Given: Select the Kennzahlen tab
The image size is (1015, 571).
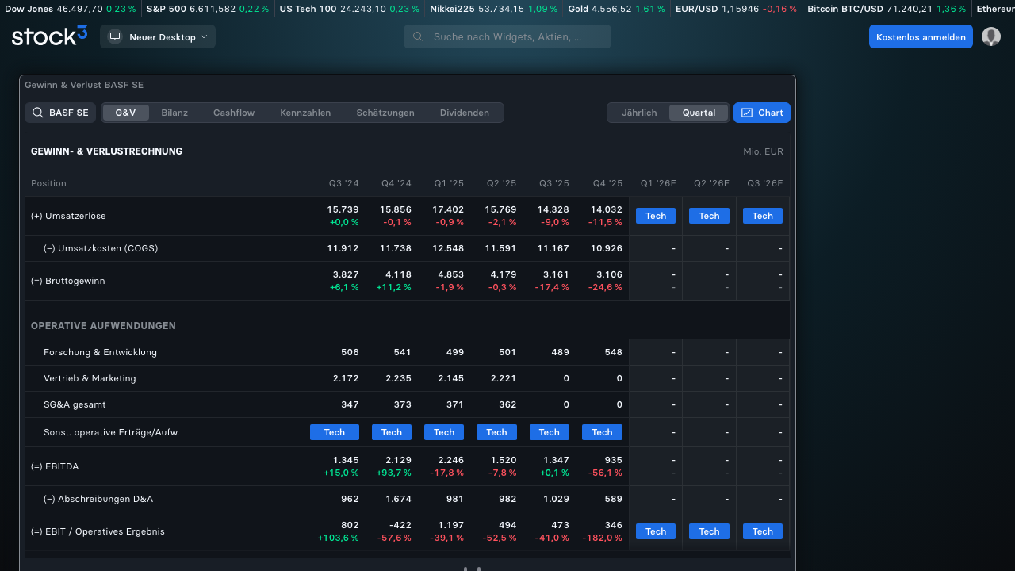Looking at the screenshot, I should (x=305, y=113).
